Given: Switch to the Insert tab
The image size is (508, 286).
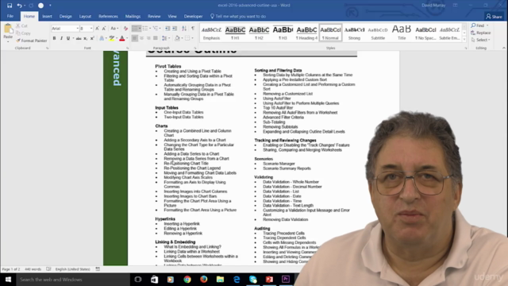Looking at the screenshot, I should 47,16.
